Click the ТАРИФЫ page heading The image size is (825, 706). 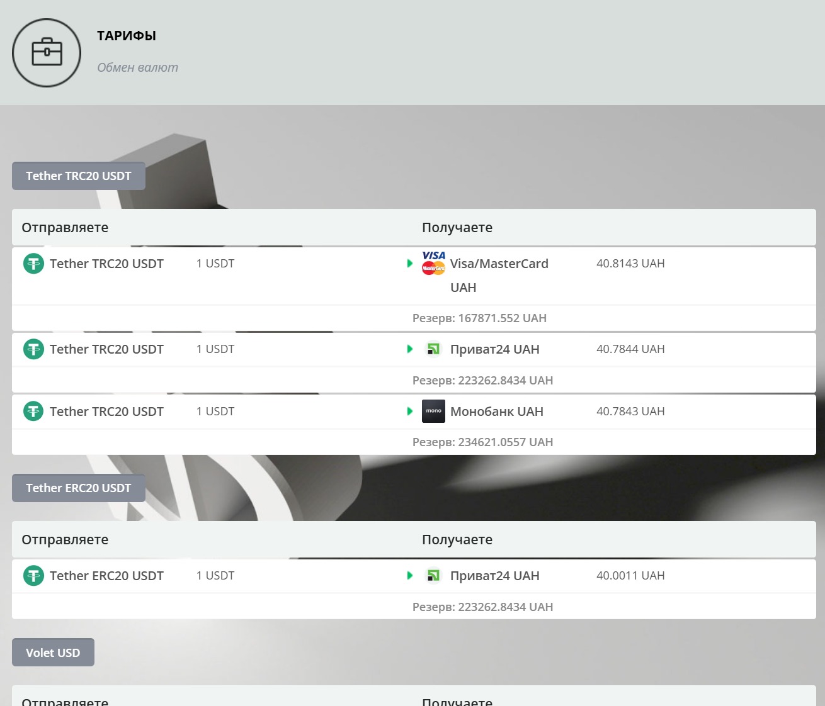click(127, 36)
